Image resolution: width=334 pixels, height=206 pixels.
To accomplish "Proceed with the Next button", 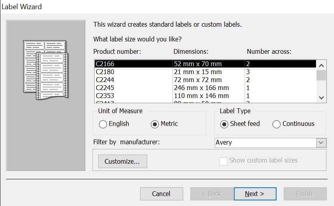I will (x=255, y=194).
